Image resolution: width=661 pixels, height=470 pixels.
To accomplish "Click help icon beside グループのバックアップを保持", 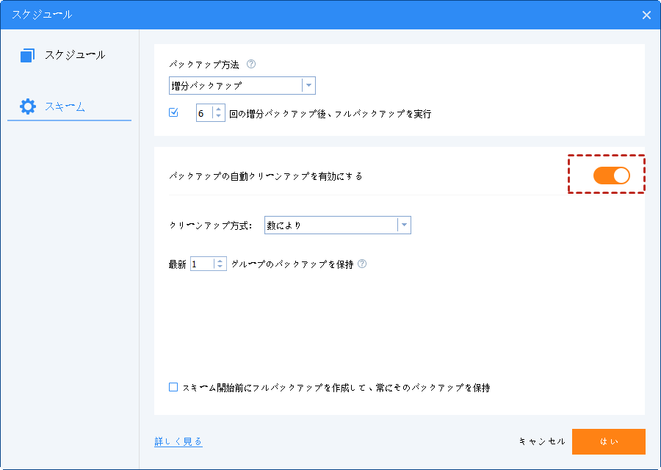I will point(362,264).
